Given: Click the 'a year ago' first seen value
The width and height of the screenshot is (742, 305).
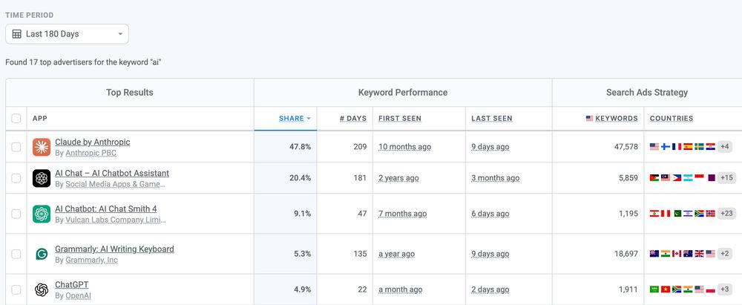Looking at the screenshot, I should 396,254.
